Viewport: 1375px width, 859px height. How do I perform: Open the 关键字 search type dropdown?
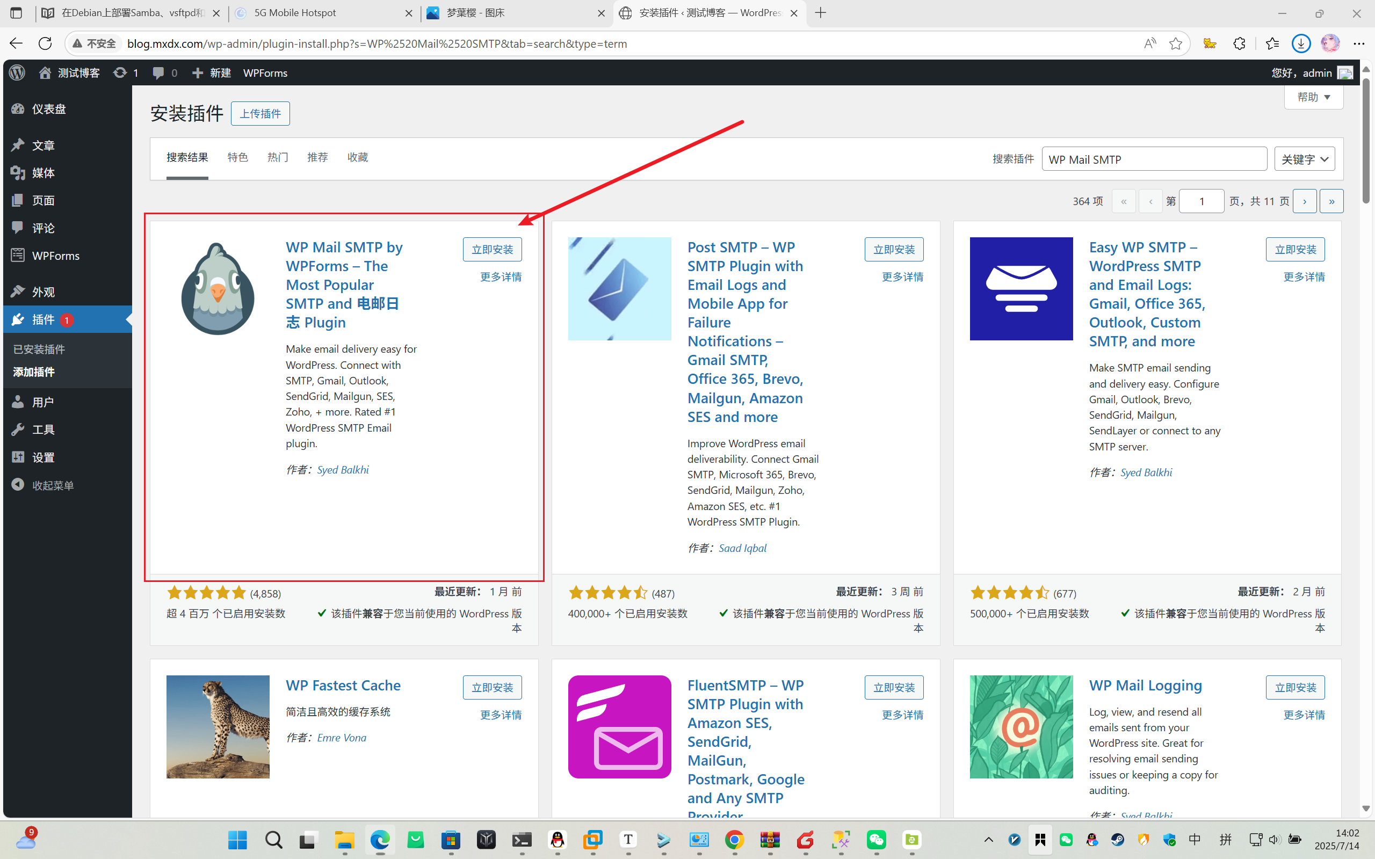1304,159
